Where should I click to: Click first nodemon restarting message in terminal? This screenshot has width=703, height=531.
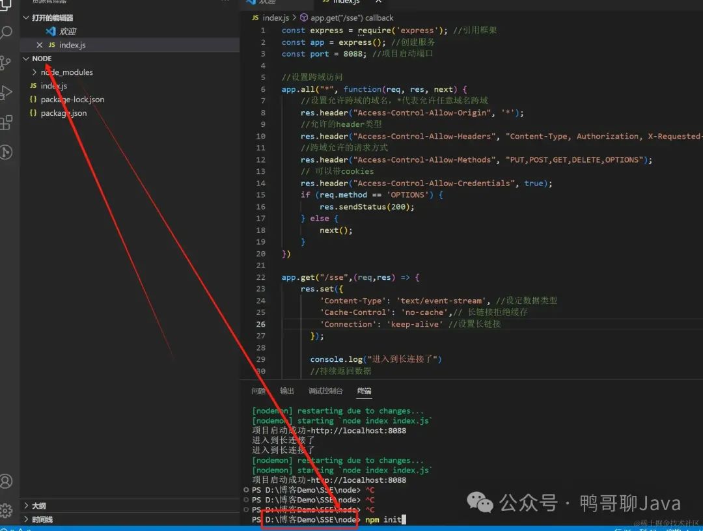coord(338,411)
